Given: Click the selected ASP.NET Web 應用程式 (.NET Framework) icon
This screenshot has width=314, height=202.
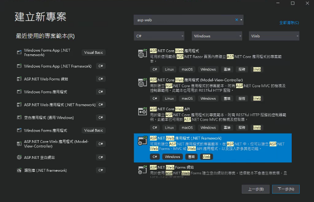Looking at the screenshot, I should click(142, 141).
